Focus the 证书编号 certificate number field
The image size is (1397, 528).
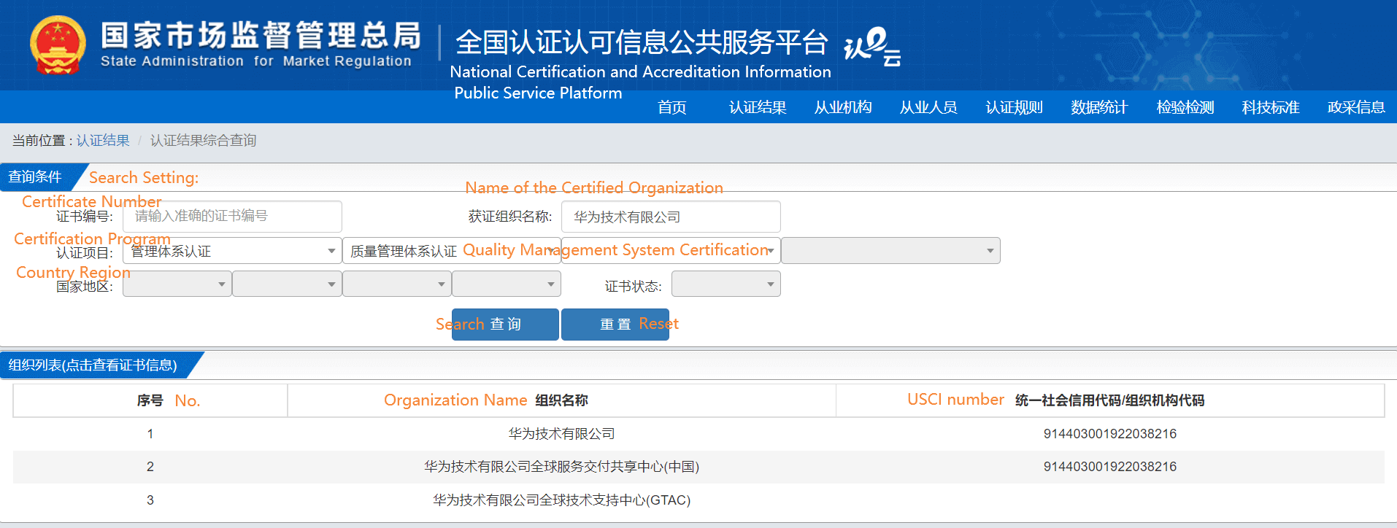coord(232,216)
